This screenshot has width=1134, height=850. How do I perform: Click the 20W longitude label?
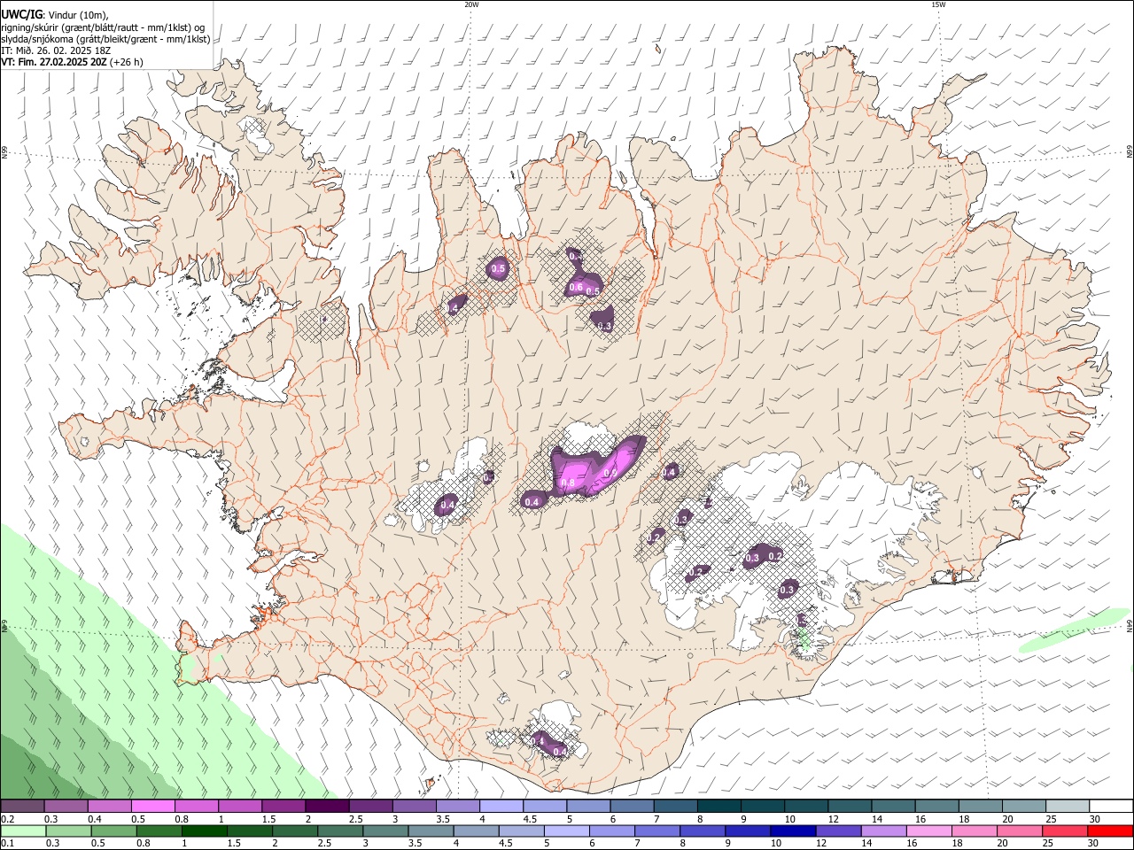click(x=471, y=4)
